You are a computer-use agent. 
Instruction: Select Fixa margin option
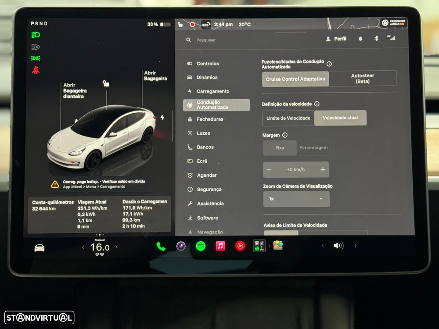click(x=279, y=148)
